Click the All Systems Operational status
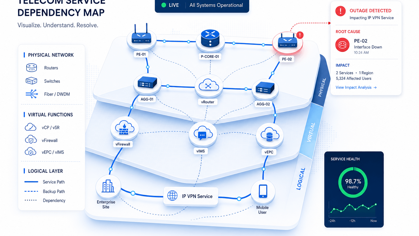 pos(216,5)
